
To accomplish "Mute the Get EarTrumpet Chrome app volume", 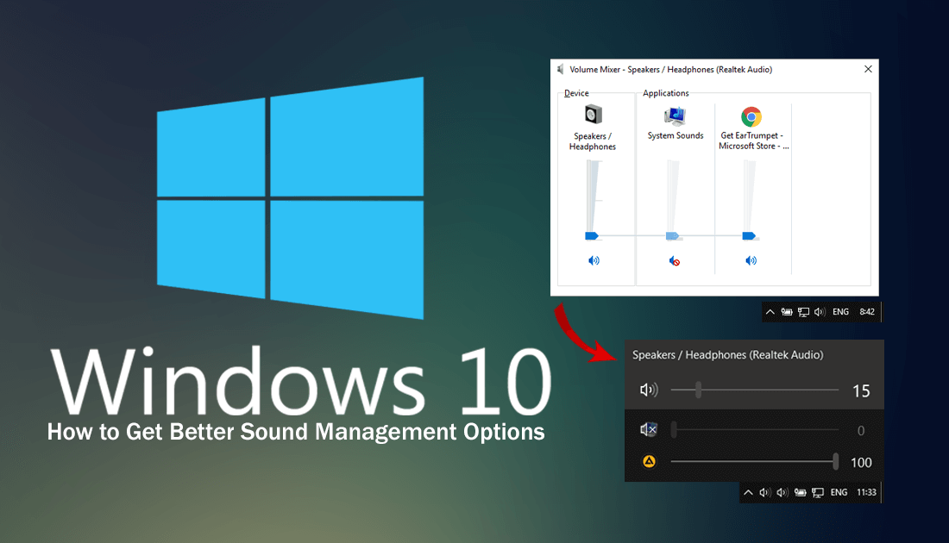I will pyautogui.click(x=751, y=260).
